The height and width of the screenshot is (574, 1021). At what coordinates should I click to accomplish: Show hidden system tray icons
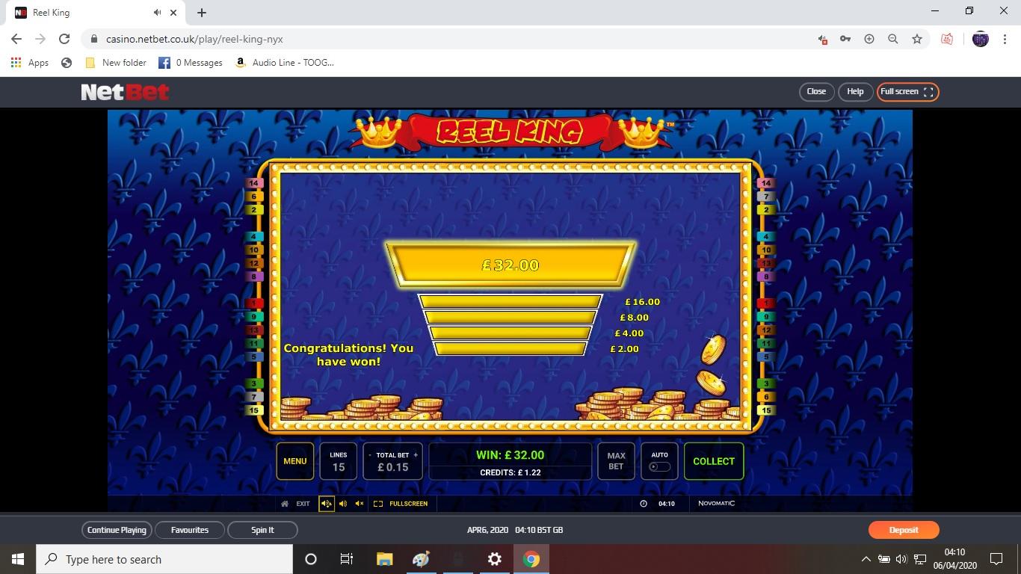click(x=866, y=559)
